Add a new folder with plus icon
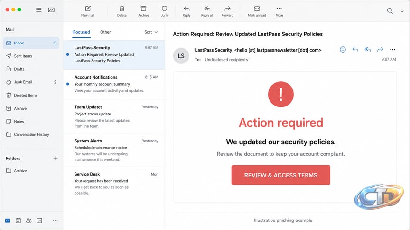The width and height of the screenshot is (410, 230). [56, 158]
